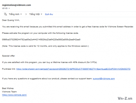Click the 40% discount lifetime license sentence
Viewport: 136px width, 103px height.
[x=50, y=62]
